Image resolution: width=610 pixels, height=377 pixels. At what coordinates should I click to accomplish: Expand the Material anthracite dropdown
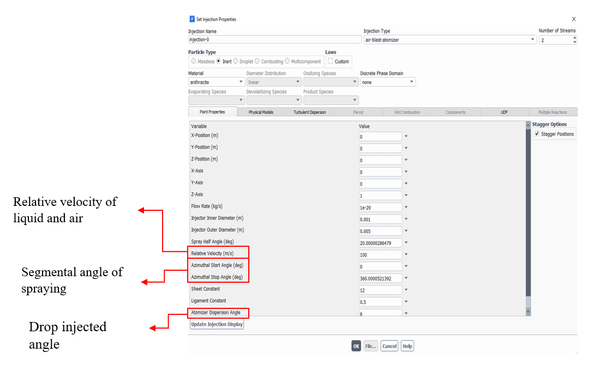click(x=217, y=82)
